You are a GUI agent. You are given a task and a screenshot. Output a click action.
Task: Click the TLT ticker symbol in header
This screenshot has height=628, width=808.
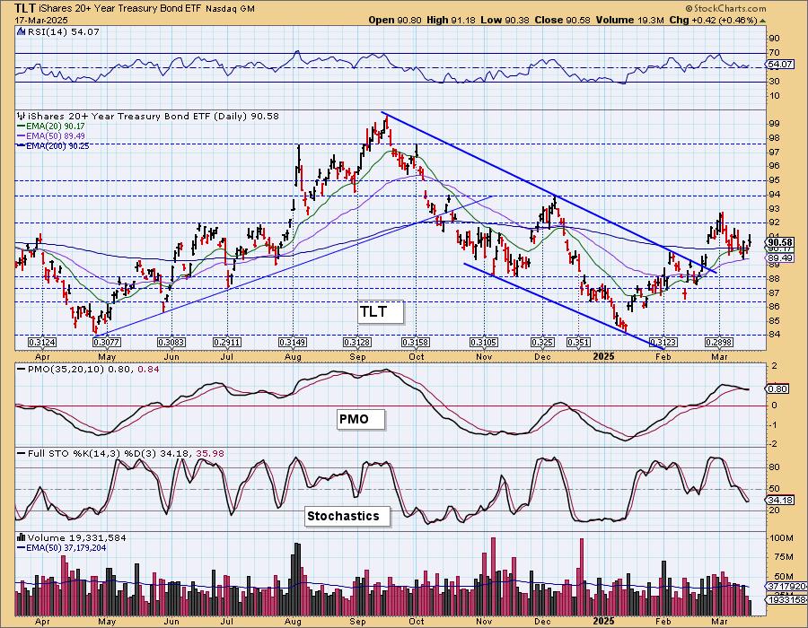[24, 8]
